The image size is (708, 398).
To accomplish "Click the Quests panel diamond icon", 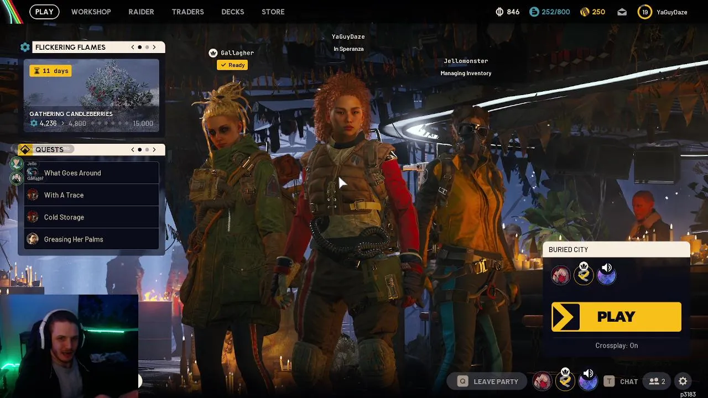I will pos(25,149).
